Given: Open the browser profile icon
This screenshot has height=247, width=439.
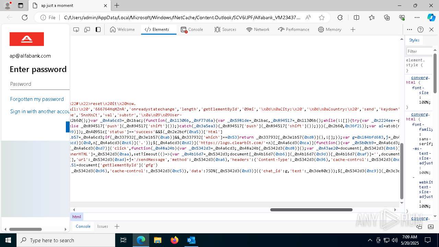Looking at the screenshot, I should (x=8, y=5).
